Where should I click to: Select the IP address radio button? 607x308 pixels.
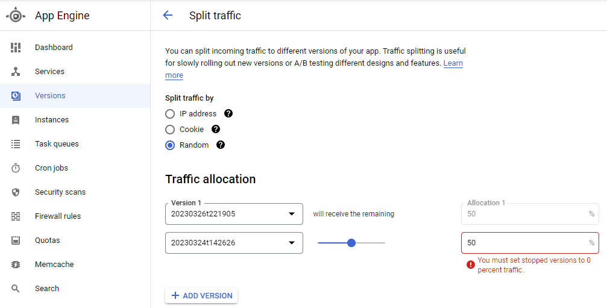tap(170, 114)
